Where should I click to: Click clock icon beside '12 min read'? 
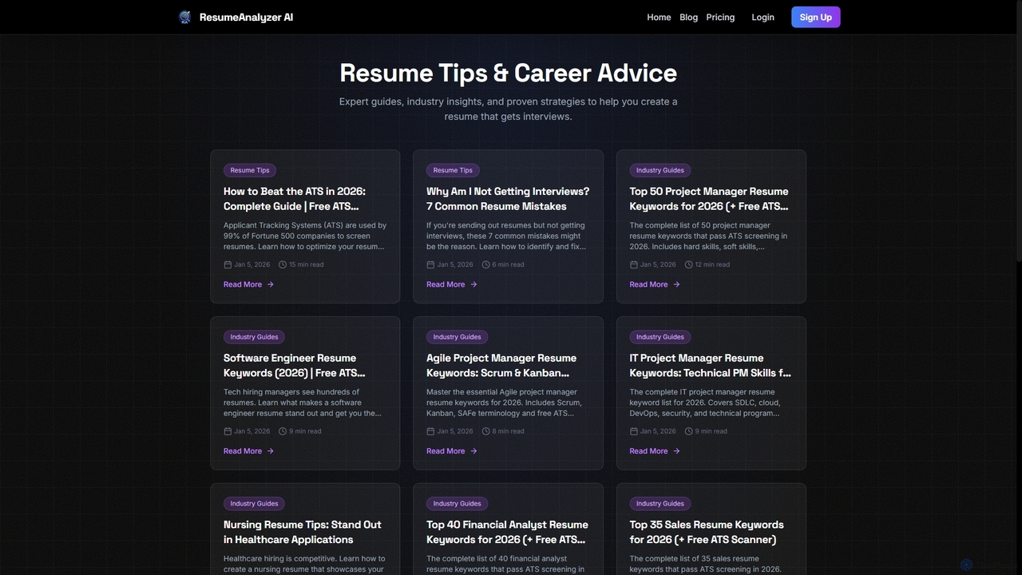pyautogui.click(x=688, y=264)
